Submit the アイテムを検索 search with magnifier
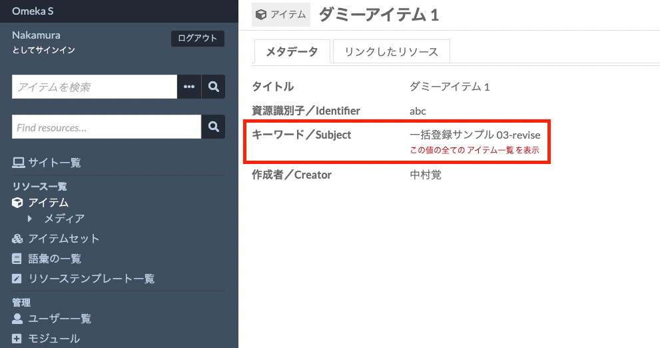 213,87
